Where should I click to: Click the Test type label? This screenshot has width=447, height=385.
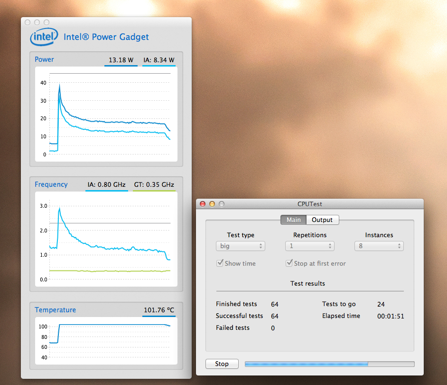click(241, 235)
